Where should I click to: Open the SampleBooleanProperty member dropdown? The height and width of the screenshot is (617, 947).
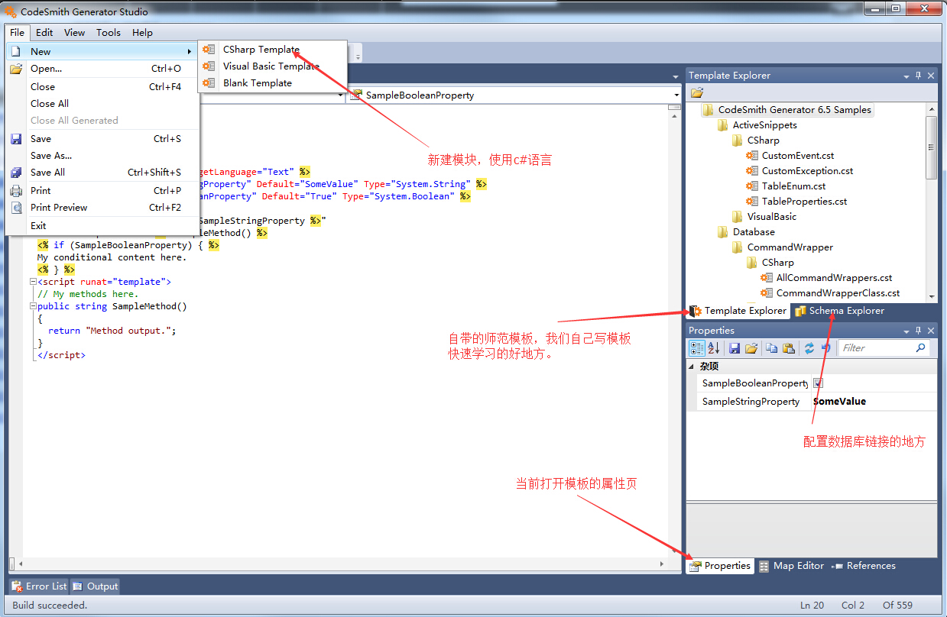[676, 95]
